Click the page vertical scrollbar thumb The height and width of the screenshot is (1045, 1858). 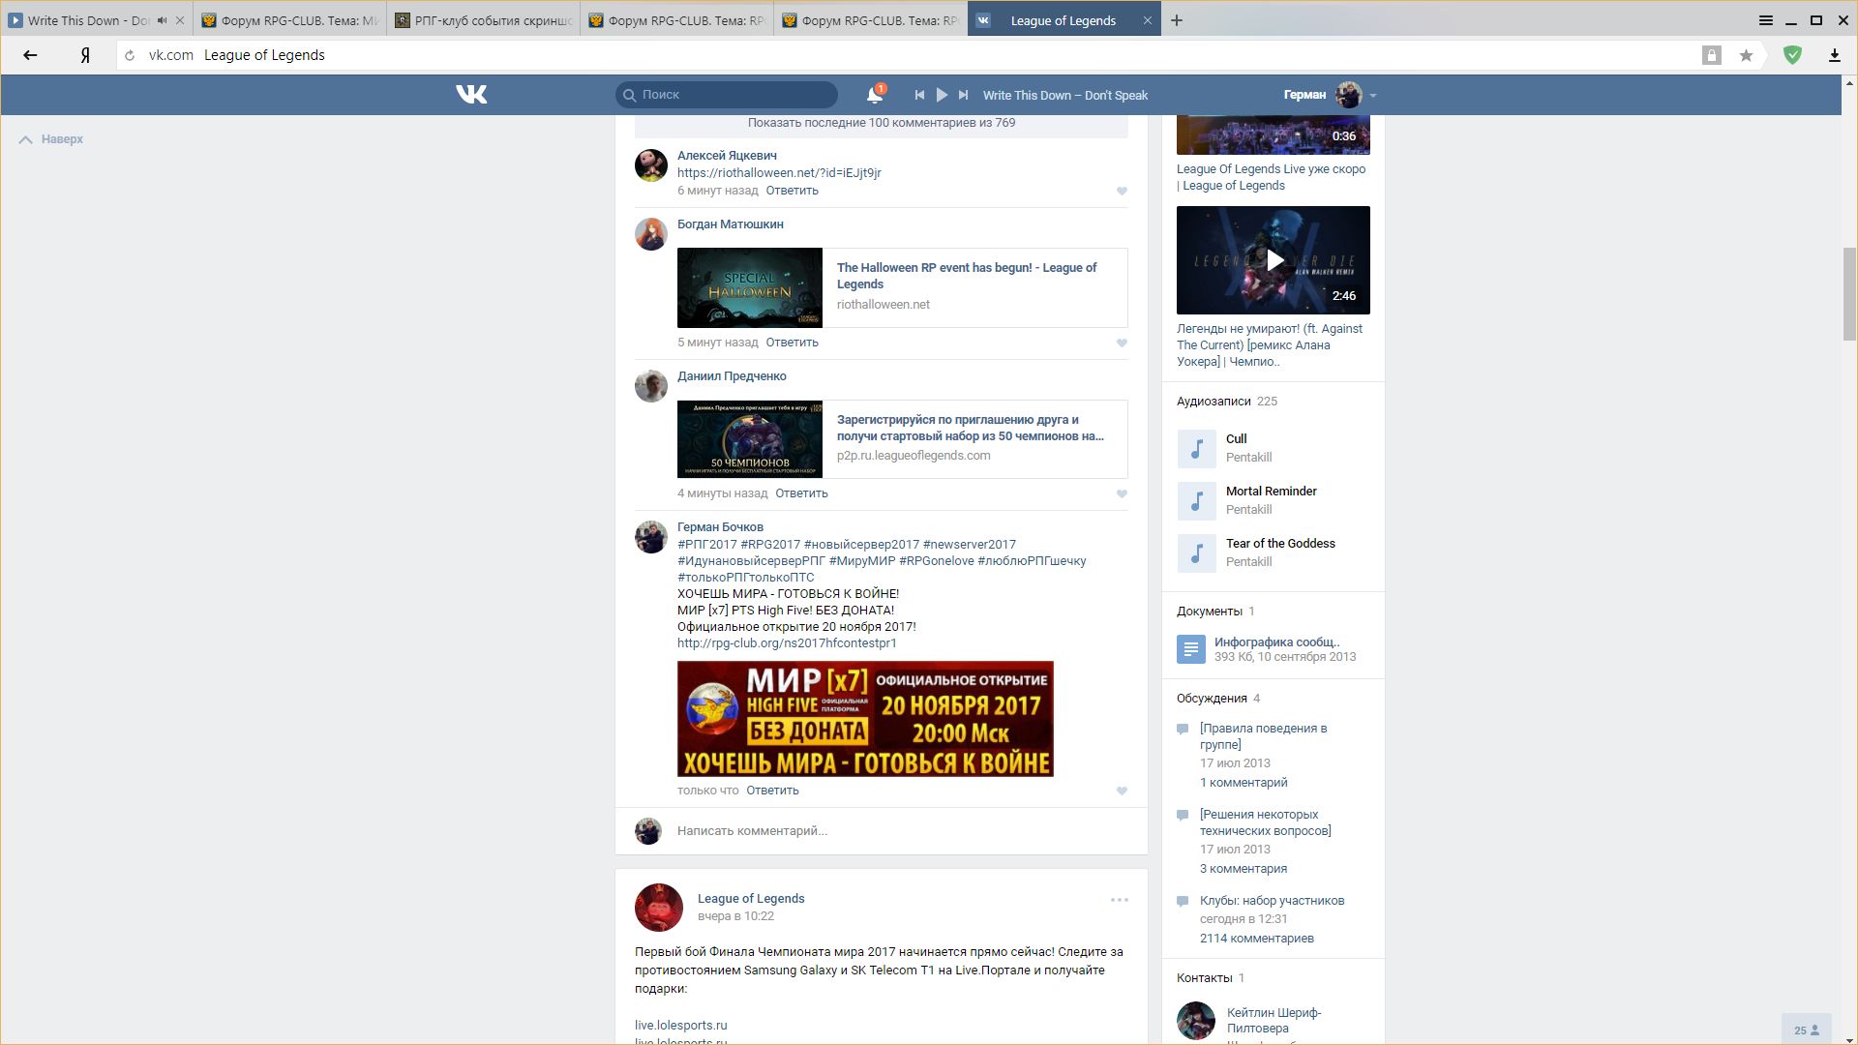tap(1849, 294)
